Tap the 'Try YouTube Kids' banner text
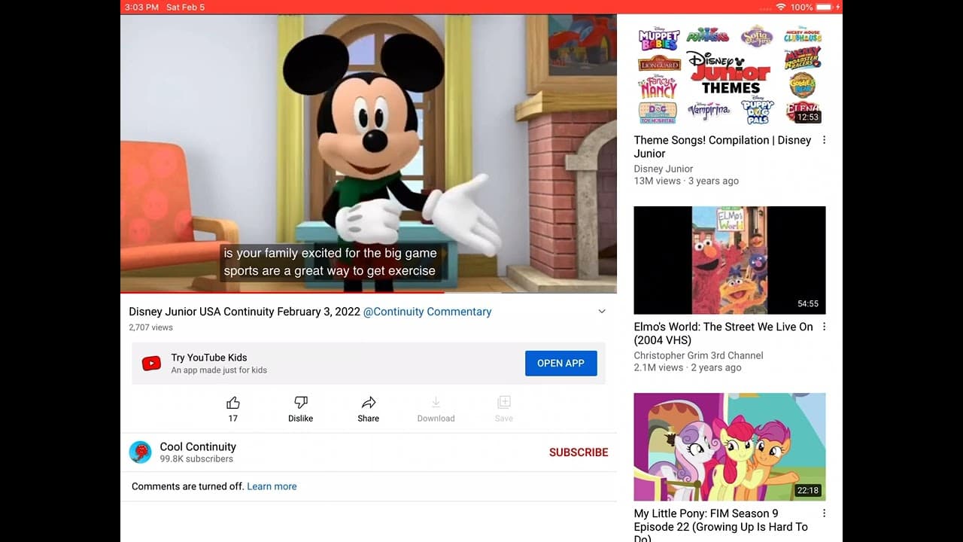963x542 pixels. (209, 358)
